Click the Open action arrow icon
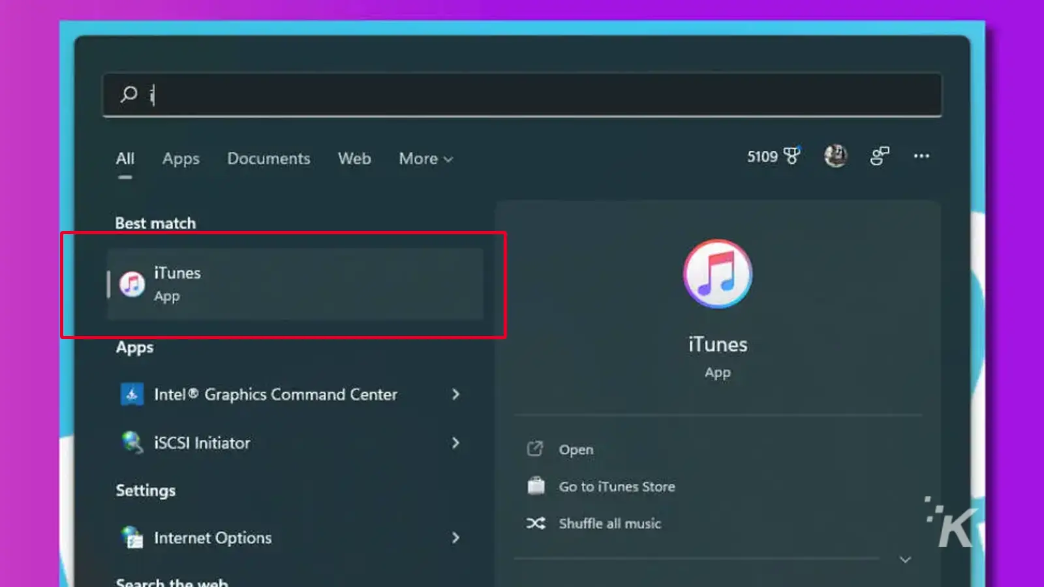This screenshot has width=1044, height=587. pos(535,449)
